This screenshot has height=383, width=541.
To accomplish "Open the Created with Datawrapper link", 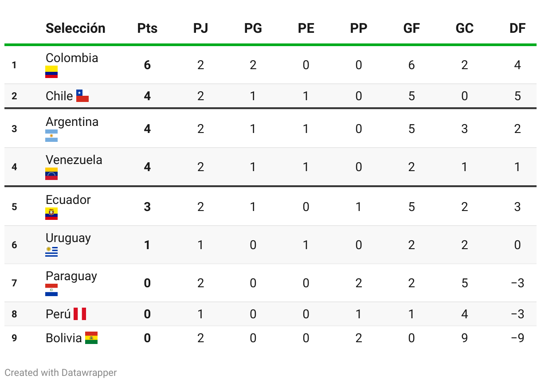I will [61, 372].
